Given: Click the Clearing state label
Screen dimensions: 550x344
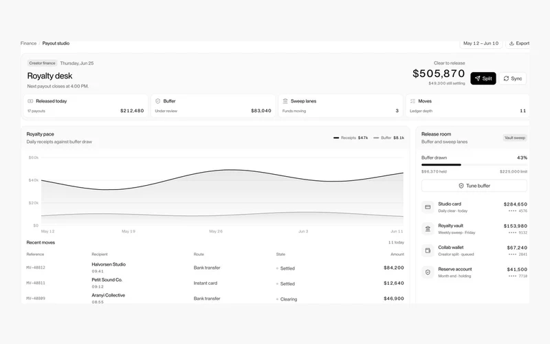Looking at the screenshot, I should point(288,299).
